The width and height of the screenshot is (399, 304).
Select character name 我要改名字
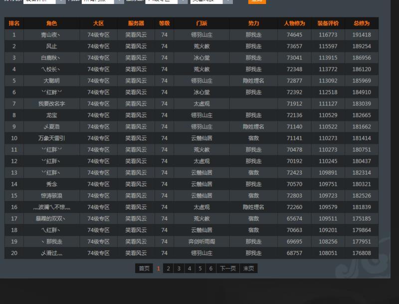coord(52,104)
